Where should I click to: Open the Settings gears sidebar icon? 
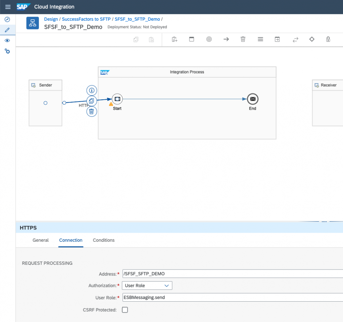click(x=7, y=51)
